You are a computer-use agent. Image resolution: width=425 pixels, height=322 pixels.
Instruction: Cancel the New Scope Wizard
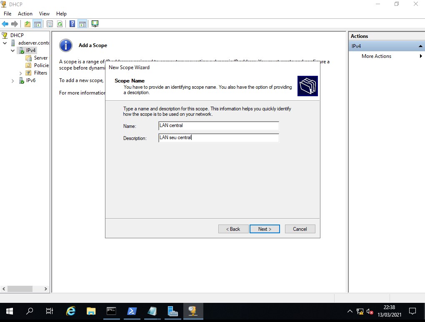300,229
